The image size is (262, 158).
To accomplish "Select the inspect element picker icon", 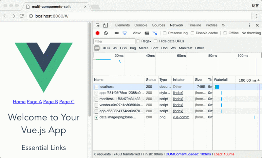I will pos(98,25).
